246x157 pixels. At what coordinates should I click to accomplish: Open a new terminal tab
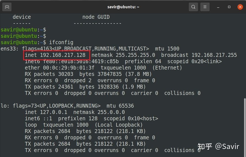[x=7, y=7]
